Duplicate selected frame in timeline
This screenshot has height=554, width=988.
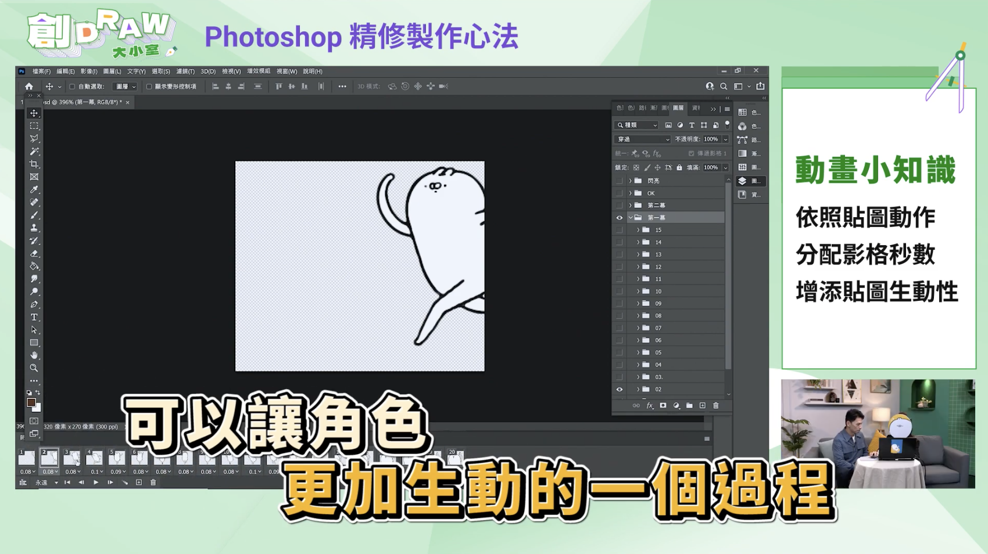[139, 483]
